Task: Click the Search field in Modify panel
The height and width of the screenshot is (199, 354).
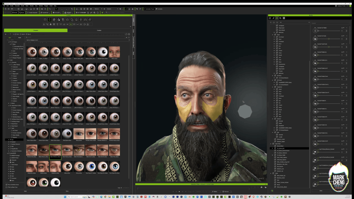Action: coord(329,23)
